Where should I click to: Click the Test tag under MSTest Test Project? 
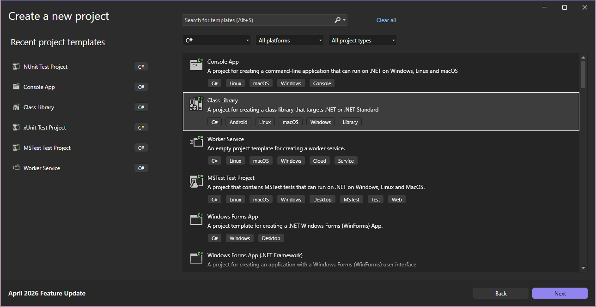376,200
